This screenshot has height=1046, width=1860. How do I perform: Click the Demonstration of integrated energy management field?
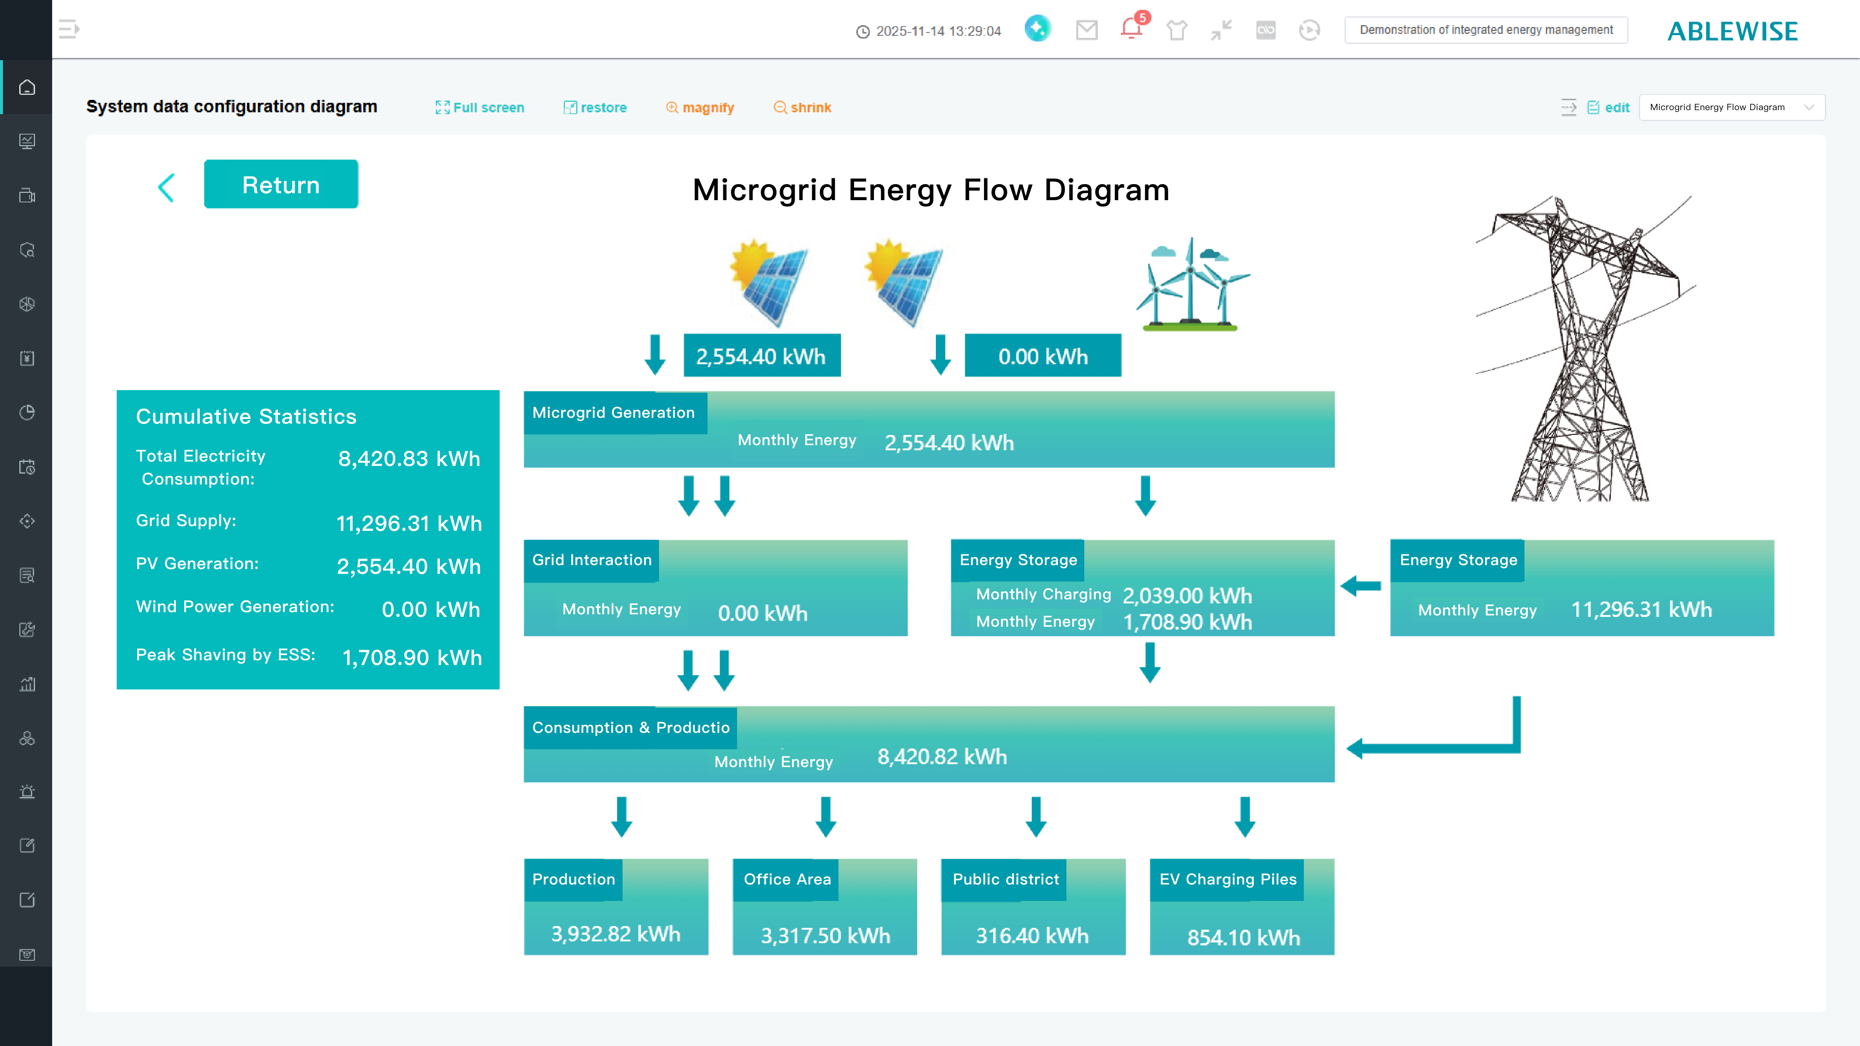click(1486, 30)
